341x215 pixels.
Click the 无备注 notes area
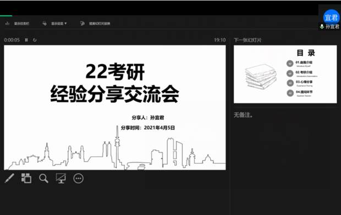pos(243,115)
